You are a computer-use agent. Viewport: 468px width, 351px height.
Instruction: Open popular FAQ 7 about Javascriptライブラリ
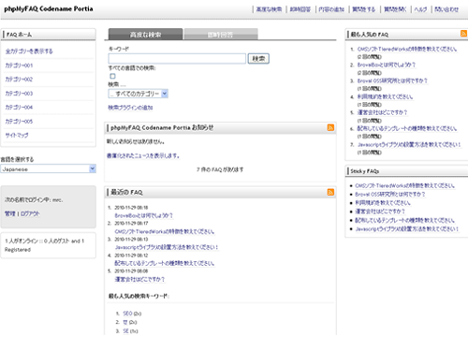click(409, 144)
